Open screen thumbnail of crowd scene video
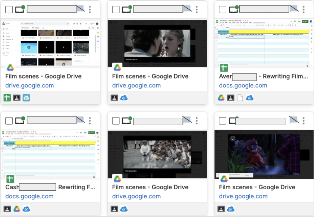The height and width of the screenshot is (217, 314). click(157, 154)
